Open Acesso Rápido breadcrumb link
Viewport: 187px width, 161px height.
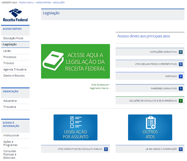tap(43, 3)
